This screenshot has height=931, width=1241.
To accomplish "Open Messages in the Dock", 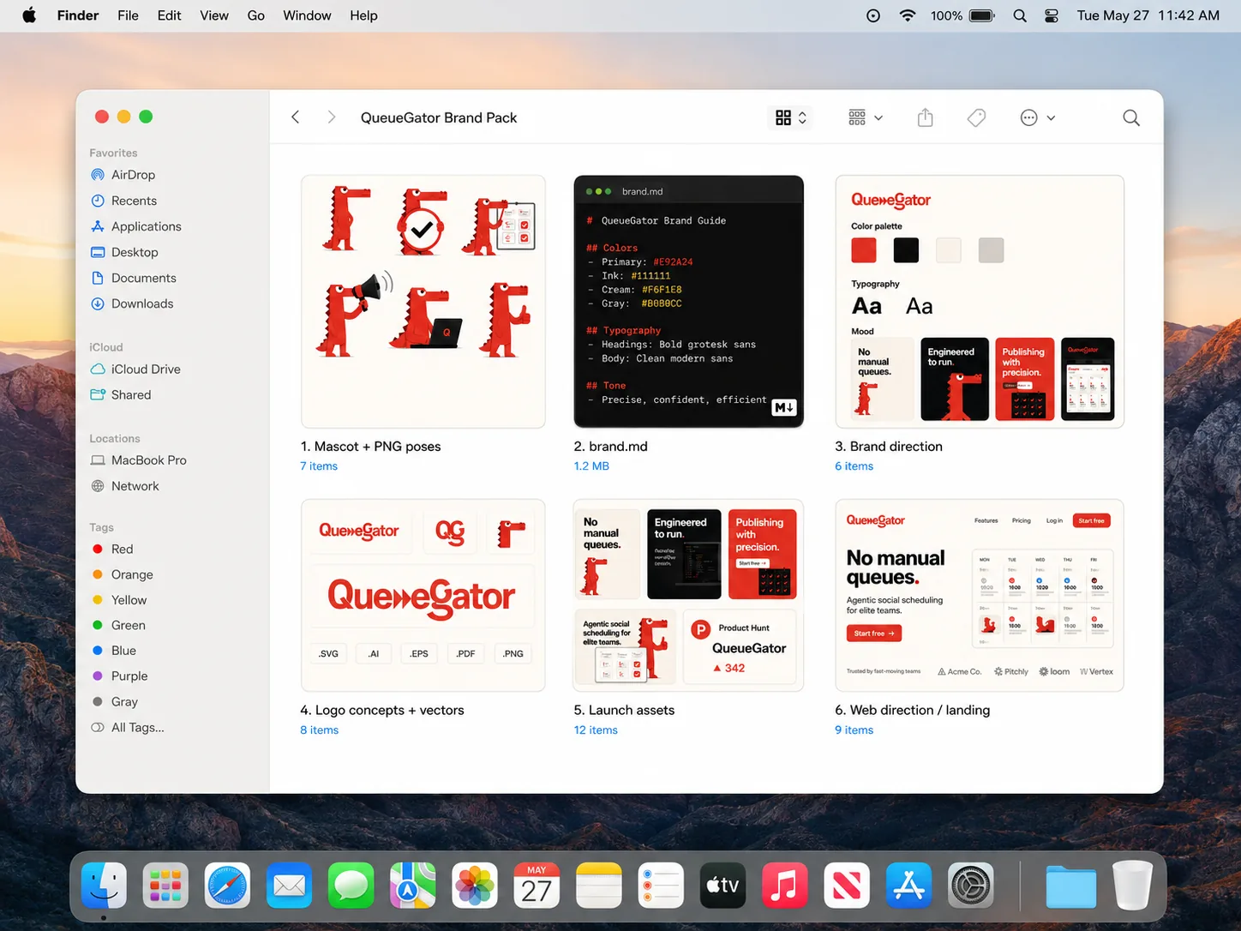I will [x=351, y=886].
